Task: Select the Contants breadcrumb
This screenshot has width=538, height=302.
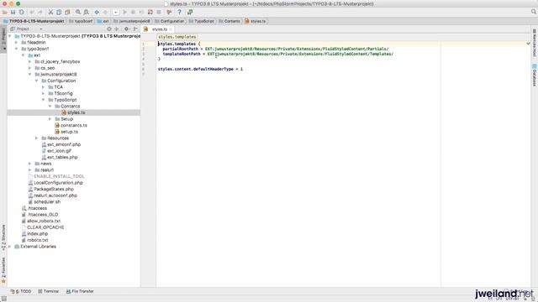Action: tap(229, 21)
